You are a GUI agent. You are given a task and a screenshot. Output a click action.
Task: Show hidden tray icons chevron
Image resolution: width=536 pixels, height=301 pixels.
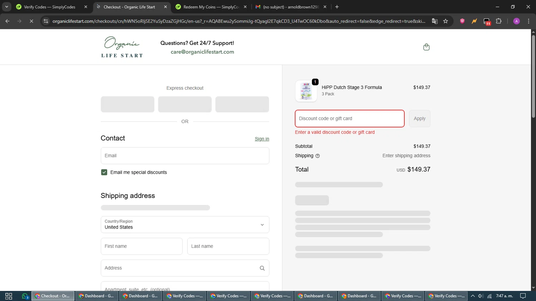click(x=473, y=296)
